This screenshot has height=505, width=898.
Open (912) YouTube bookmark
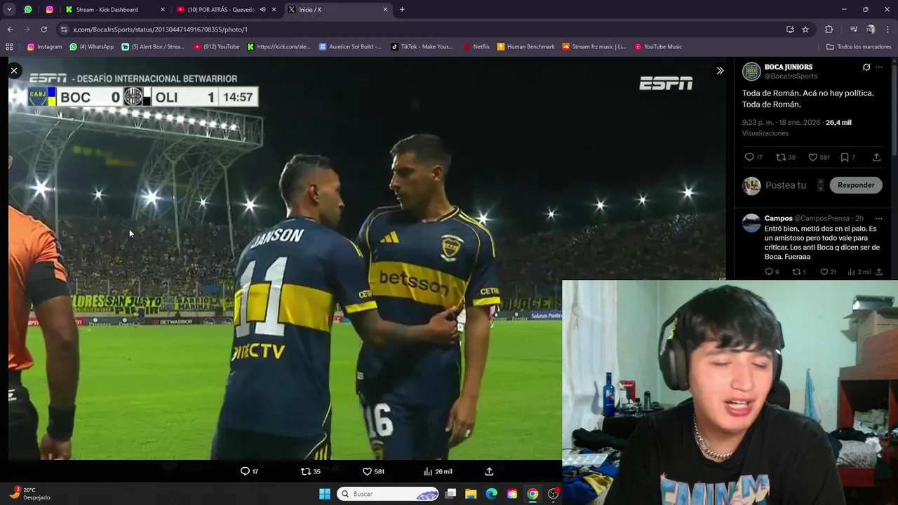(x=216, y=47)
